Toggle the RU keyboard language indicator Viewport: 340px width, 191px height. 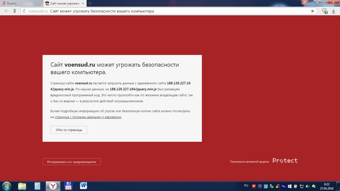[x=246, y=186]
